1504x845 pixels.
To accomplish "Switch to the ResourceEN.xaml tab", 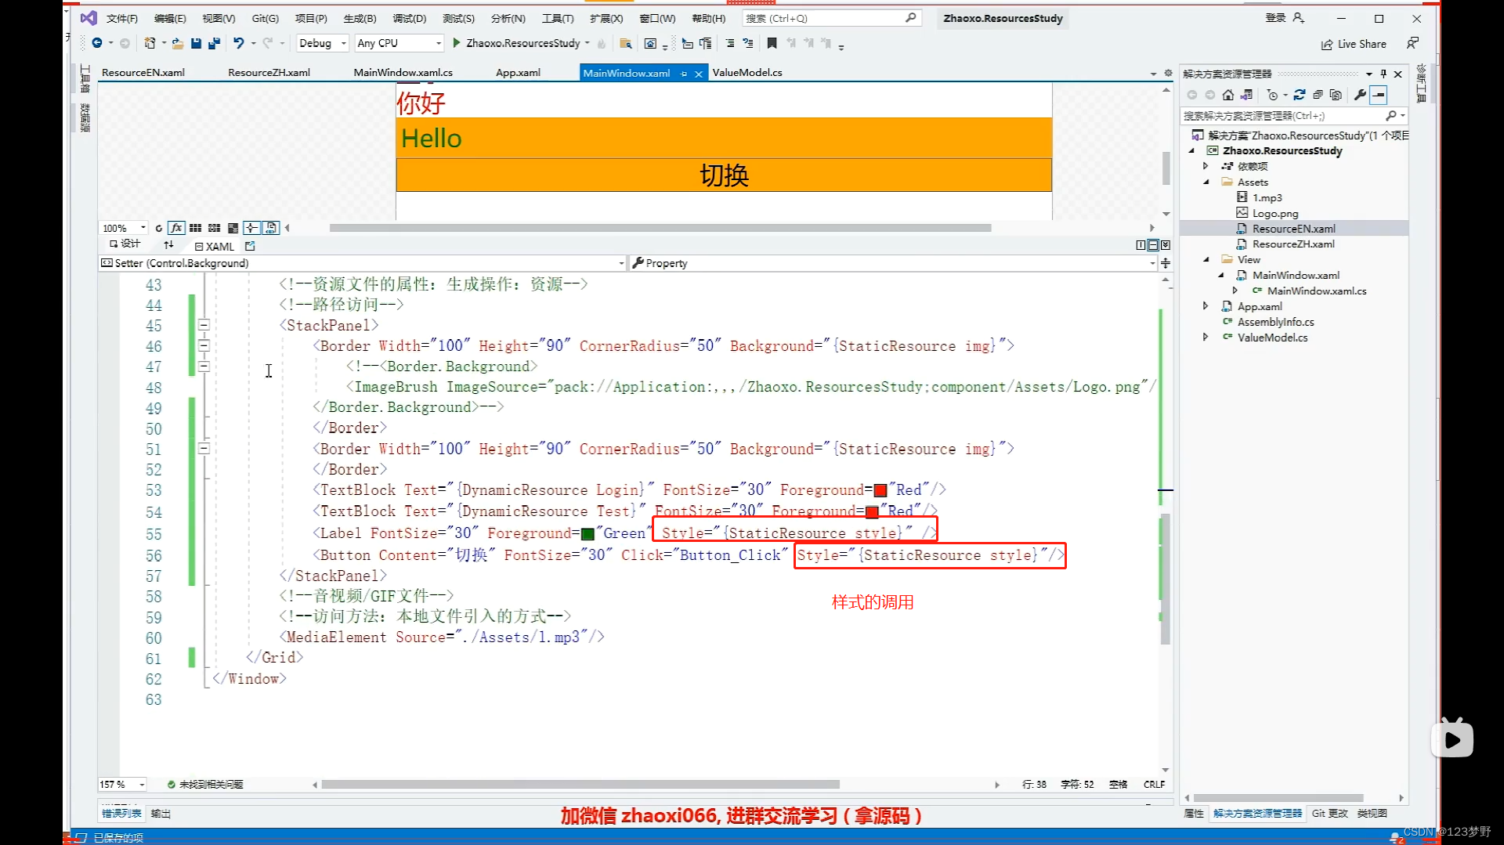I will tap(143, 72).
